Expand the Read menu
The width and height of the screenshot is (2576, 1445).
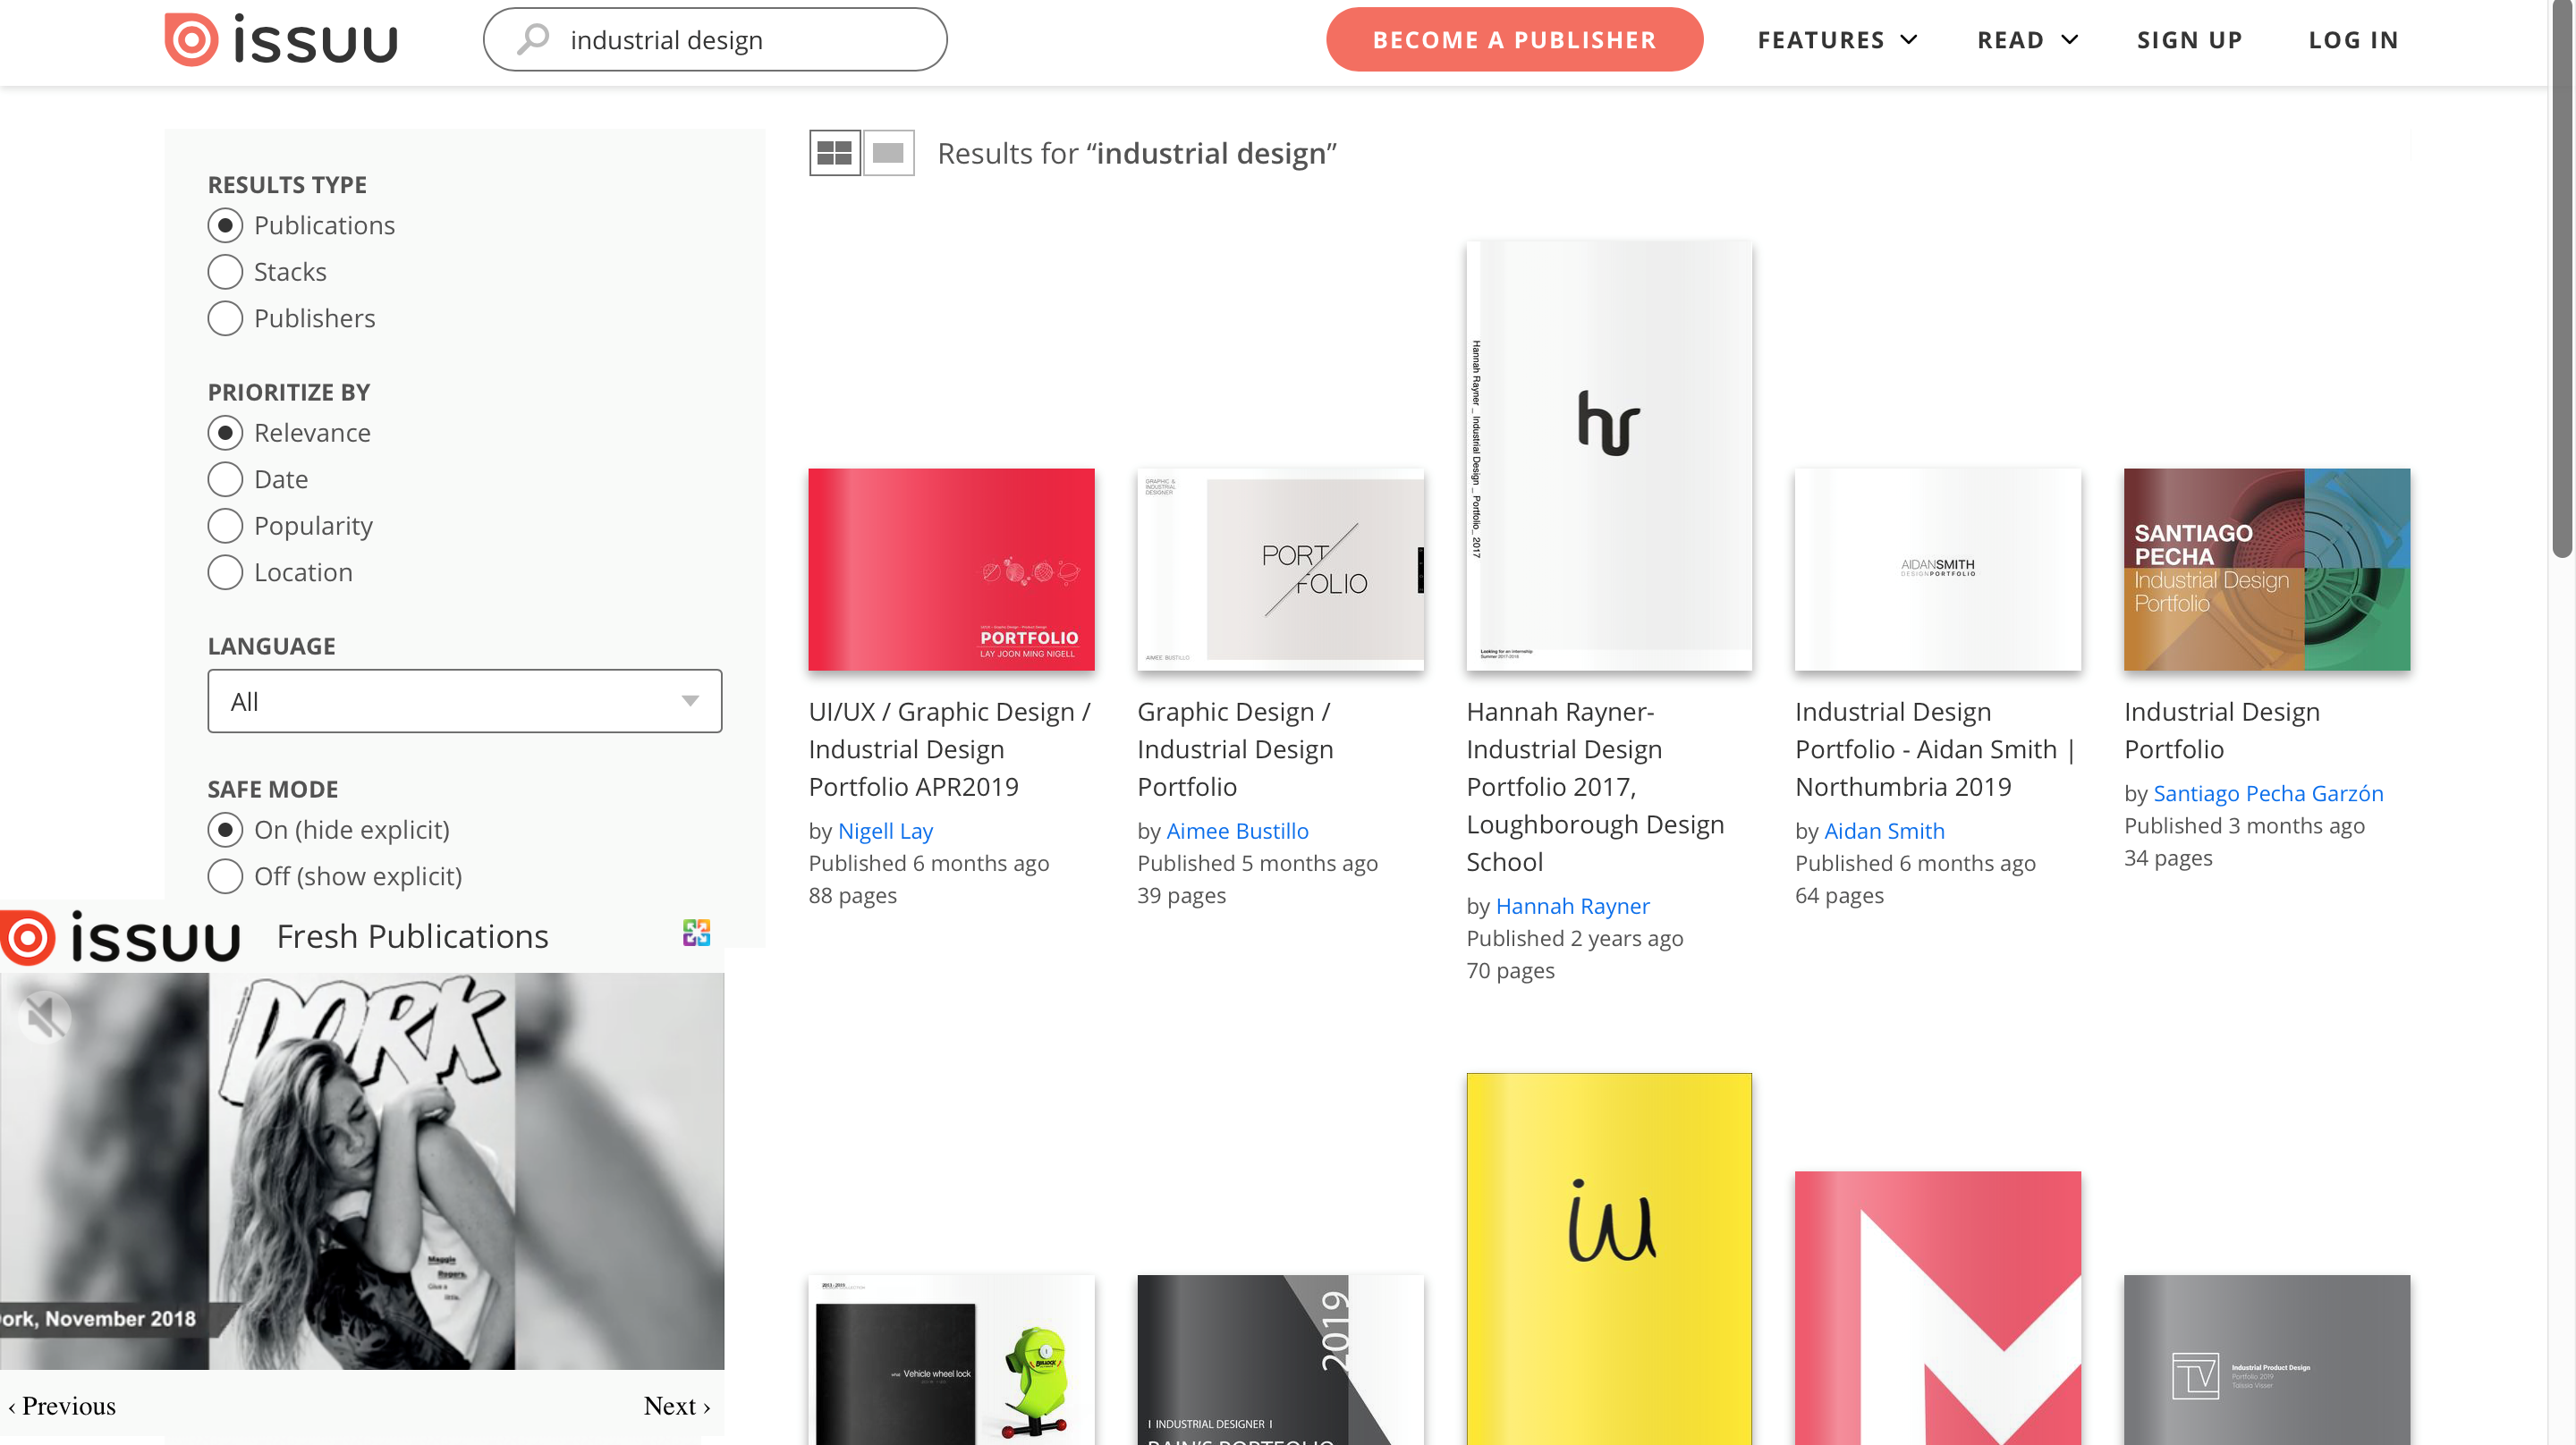point(2027,40)
